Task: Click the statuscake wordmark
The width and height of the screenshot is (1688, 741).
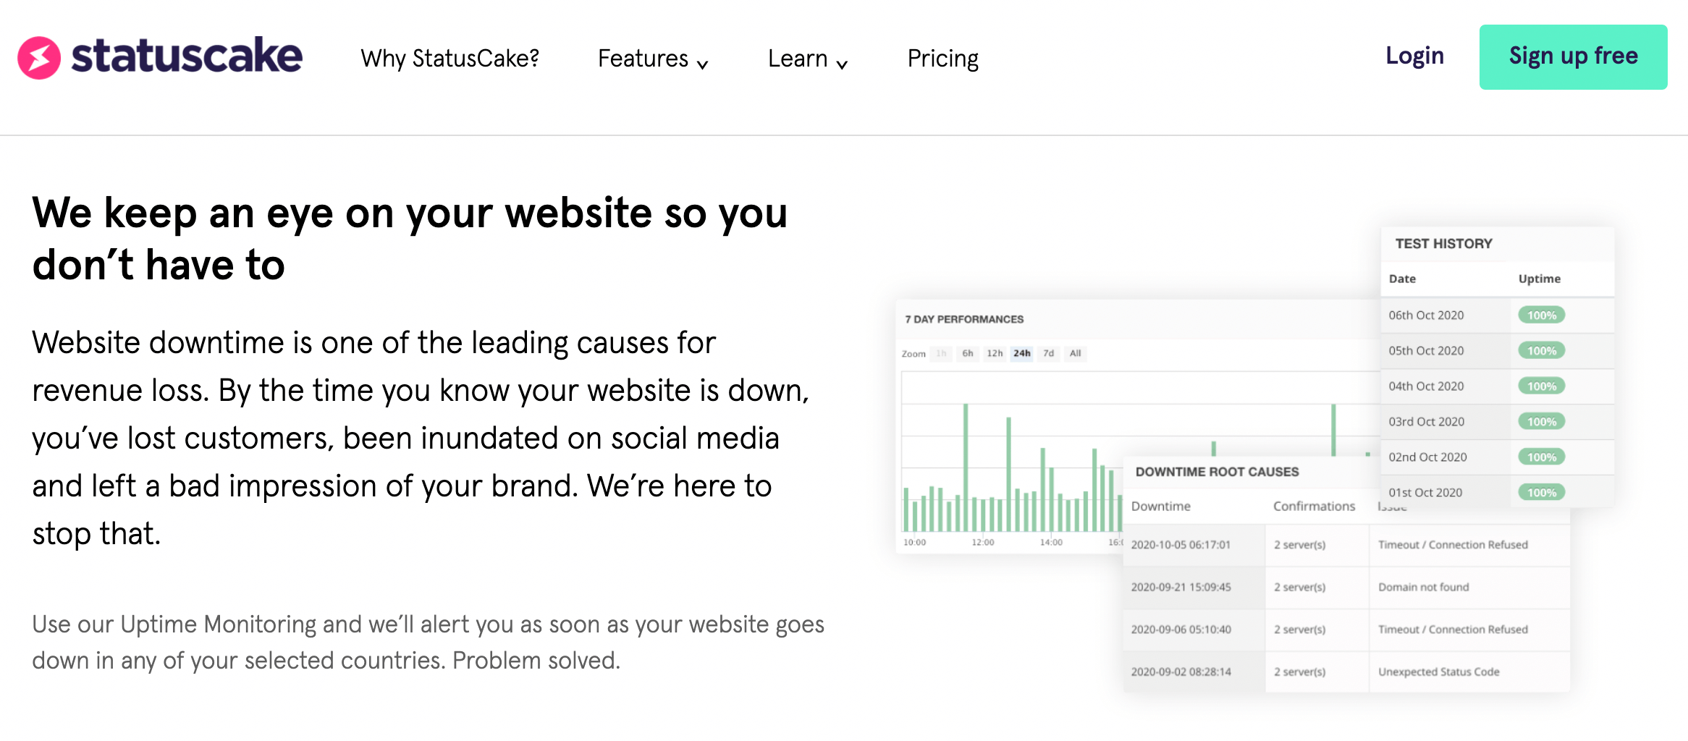Action: click(x=187, y=56)
